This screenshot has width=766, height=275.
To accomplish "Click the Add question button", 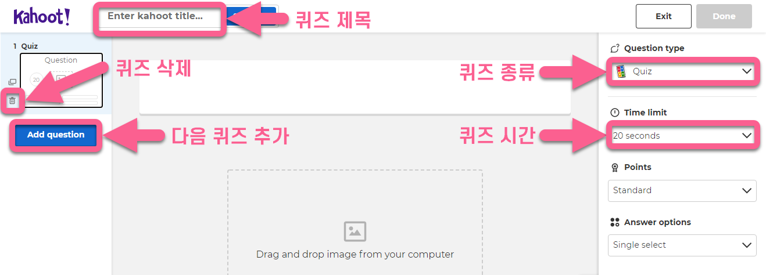I will (x=56, y=135).
